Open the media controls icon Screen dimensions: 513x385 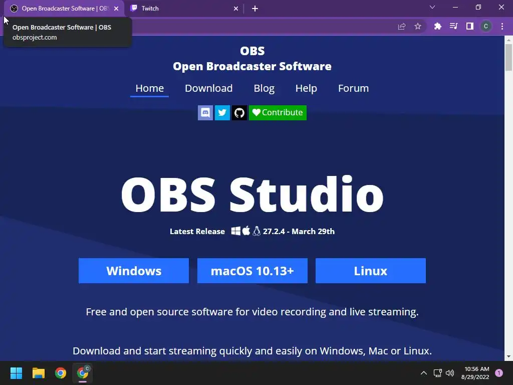453,26
